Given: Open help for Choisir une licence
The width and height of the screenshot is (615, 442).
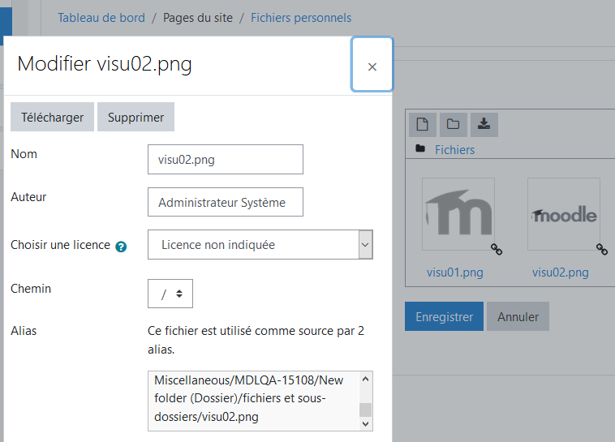Looking at the screenshot, I should click(121, 247).
